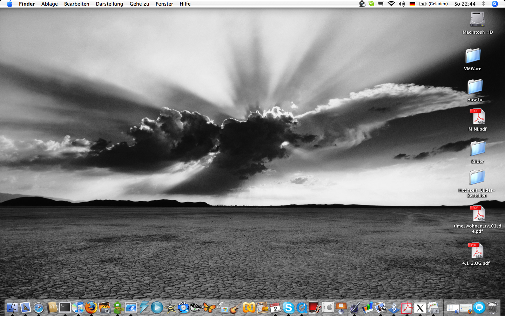Launch Mail with the stamp icon

(x=25, y=308)
